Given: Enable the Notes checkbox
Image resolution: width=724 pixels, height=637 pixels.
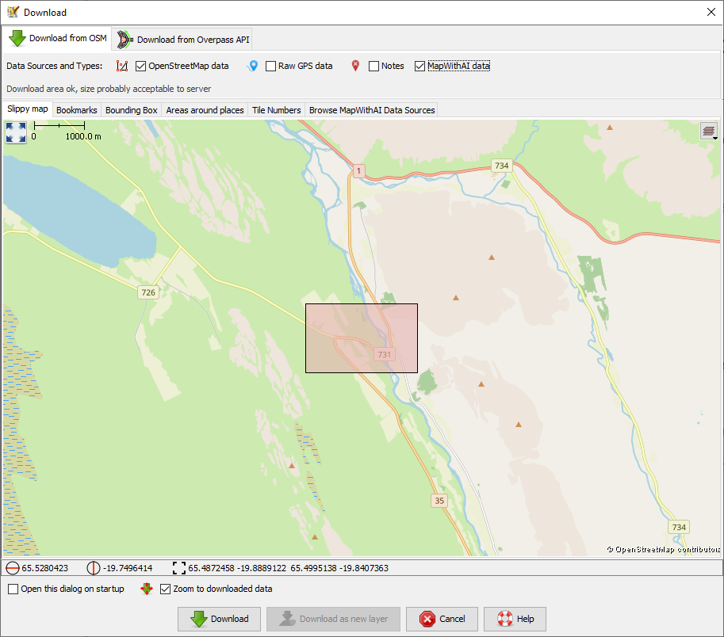Looking at the screenshot, I should pos(374,67).
